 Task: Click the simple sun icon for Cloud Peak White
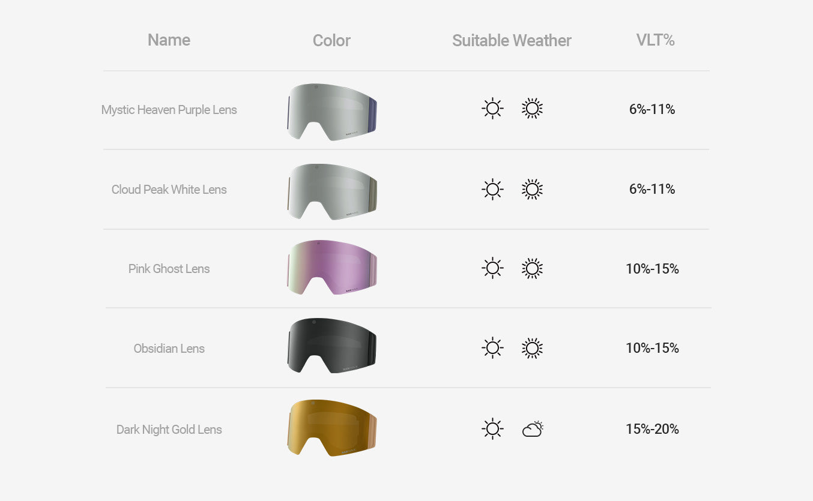pos(492,189)
